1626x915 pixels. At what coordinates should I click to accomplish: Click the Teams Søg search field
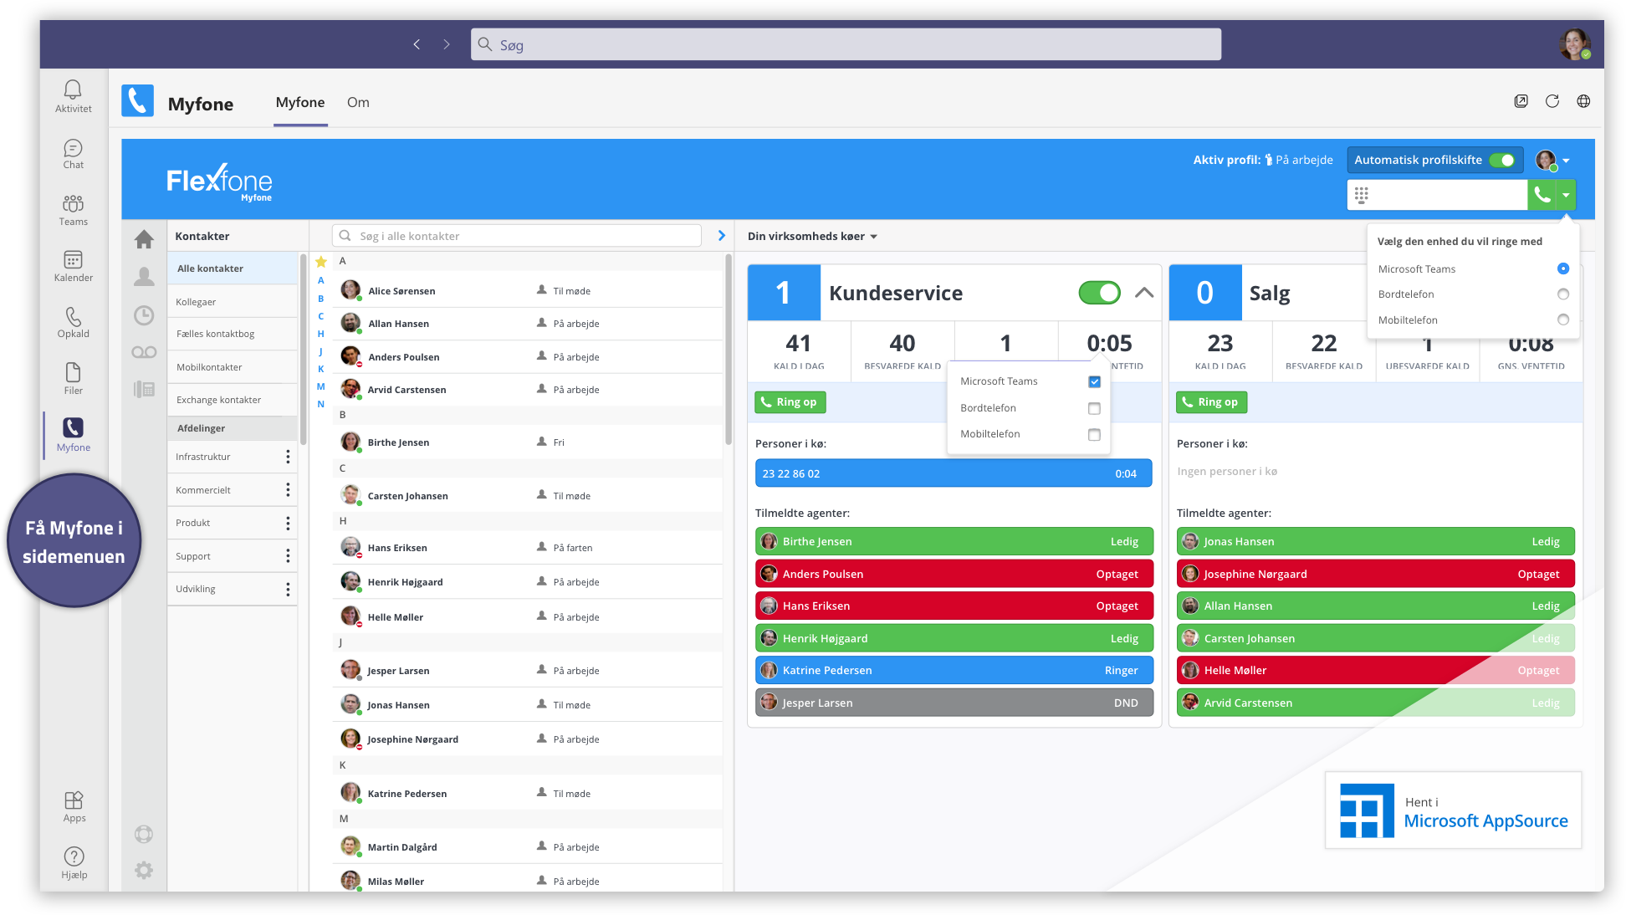point(846,44)
